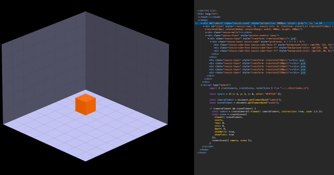Click the closing /html tag
The image size is (334, 175).
point(202,152)
